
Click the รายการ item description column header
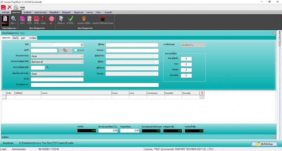(x=76, y=93)
